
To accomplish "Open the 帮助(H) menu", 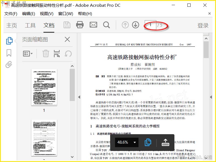I will (85, 14).
